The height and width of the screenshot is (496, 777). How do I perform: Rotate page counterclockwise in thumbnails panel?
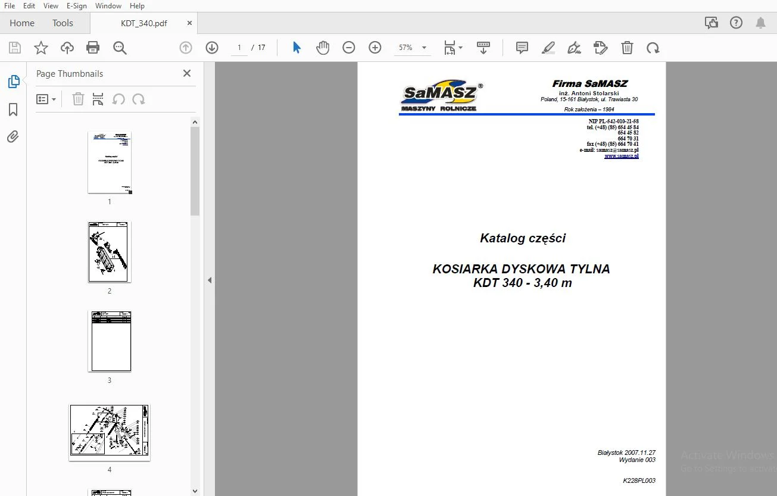pos(118,99)
